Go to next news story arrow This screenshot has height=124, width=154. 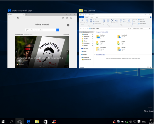(68, 52)
